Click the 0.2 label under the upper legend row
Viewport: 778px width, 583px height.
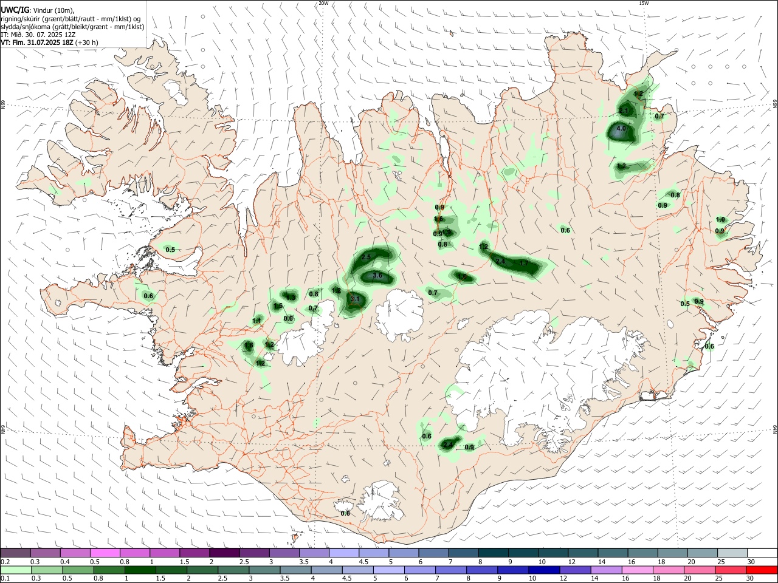click(x=4, y=562)
